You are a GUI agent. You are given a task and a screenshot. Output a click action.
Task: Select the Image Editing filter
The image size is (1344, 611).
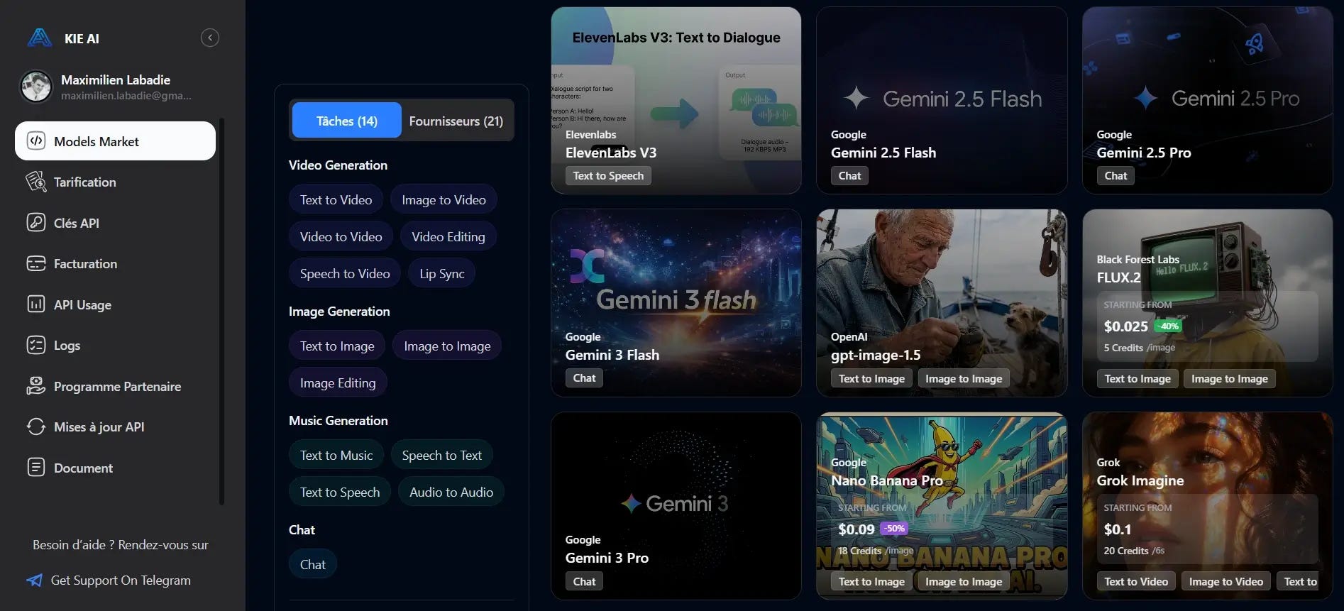[x=338, y=382]
